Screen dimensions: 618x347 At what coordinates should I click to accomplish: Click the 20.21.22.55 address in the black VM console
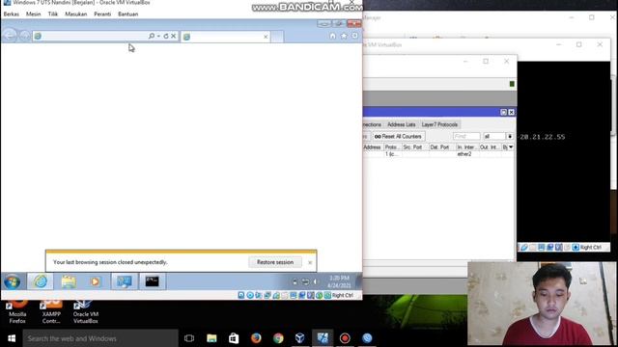543,137
